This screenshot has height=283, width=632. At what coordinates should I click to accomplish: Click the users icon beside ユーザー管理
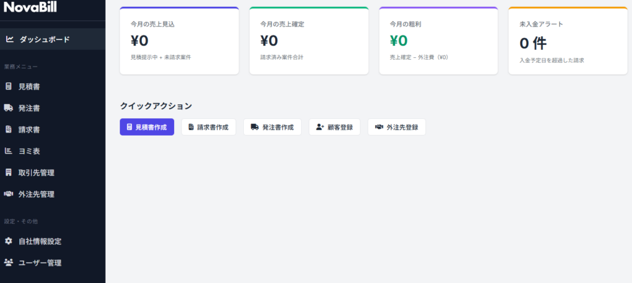(x=9, y=263)
